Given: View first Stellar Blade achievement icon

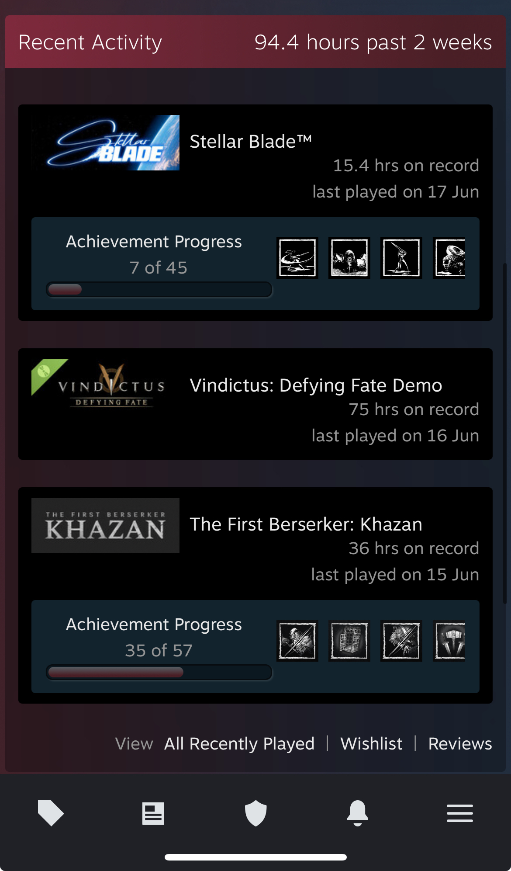Looking at the screenshot, I should (297, 258).
